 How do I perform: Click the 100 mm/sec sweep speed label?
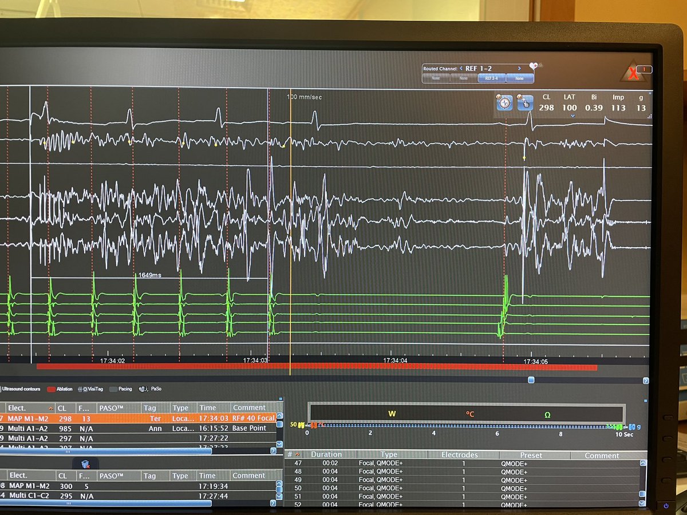(x=305, y=97)
